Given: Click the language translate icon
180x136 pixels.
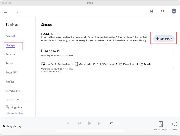Looking at the screenshot, I should (x=8, y=107).
